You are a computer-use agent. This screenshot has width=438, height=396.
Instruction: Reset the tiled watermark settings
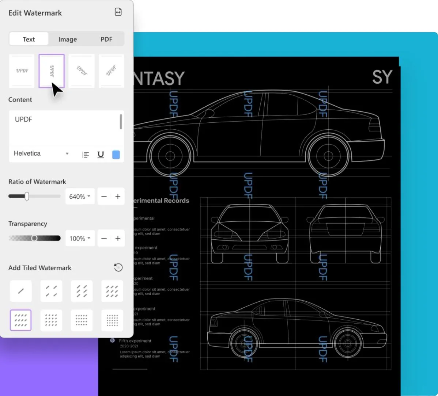(118, 267)
